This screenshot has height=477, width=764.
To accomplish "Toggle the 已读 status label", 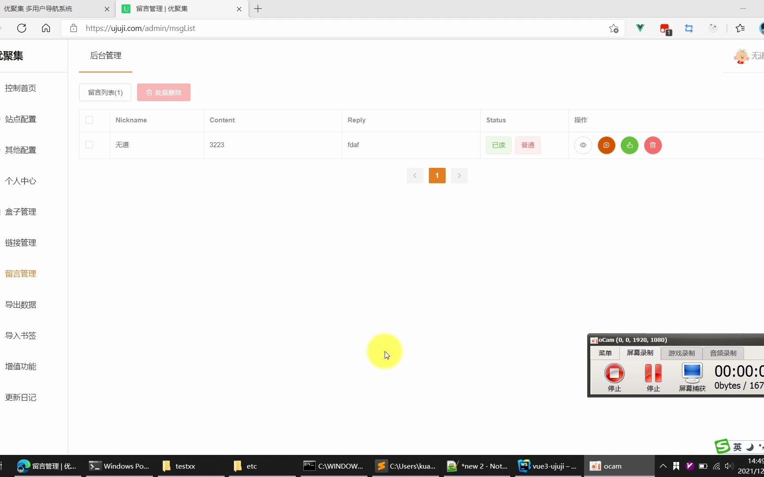I will 498,145.
